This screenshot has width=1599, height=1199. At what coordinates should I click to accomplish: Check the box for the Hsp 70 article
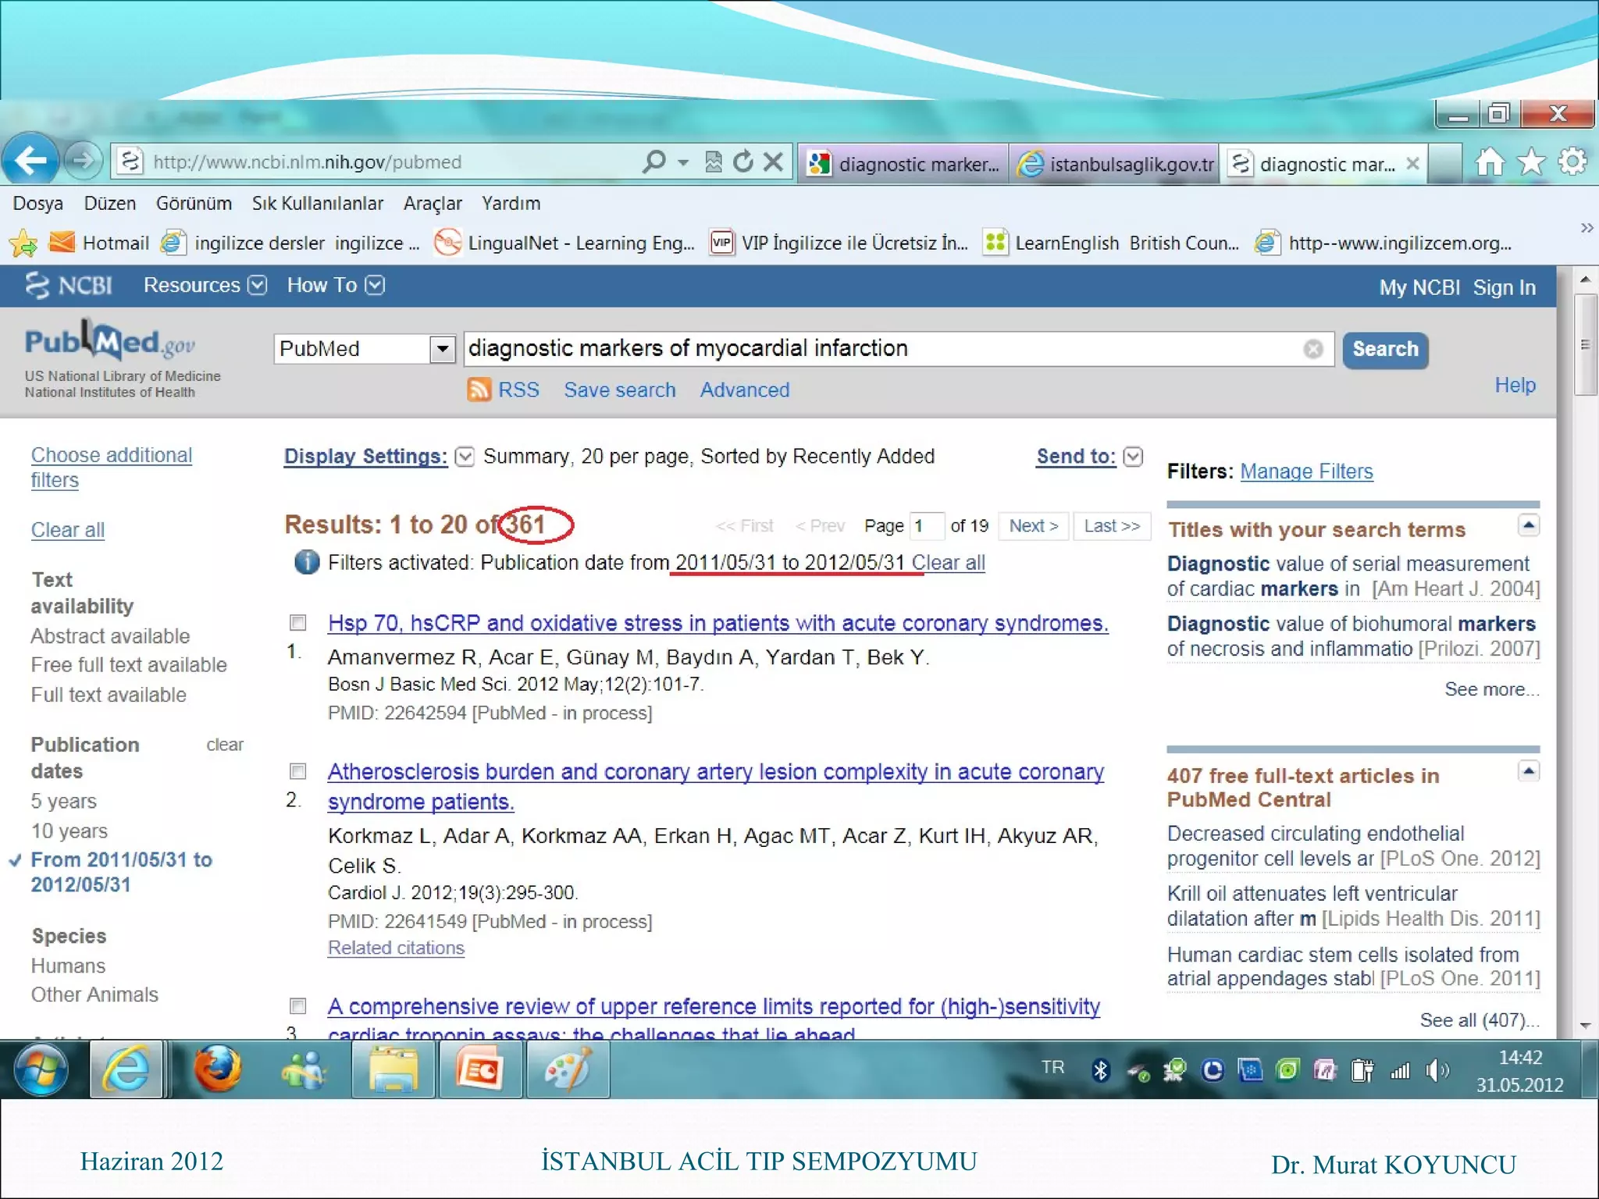297,622
